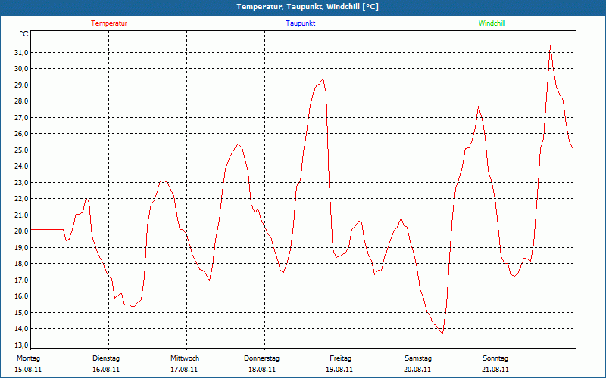Image resolution: width=606 pixels, height=378 pixels.
Task: Click the green Windchill legend label
Action: [492, 23]
